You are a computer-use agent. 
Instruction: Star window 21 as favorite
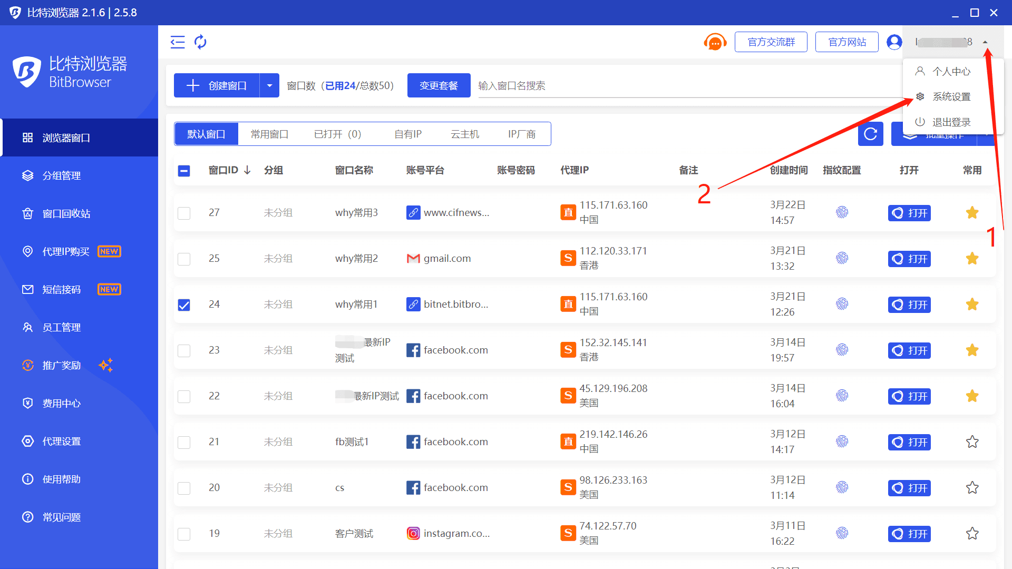pyautogui.click(x=972, y=442)
